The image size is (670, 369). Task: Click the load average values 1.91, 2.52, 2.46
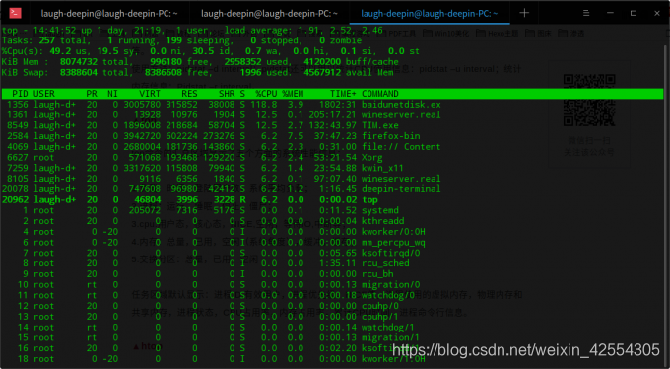340,30
